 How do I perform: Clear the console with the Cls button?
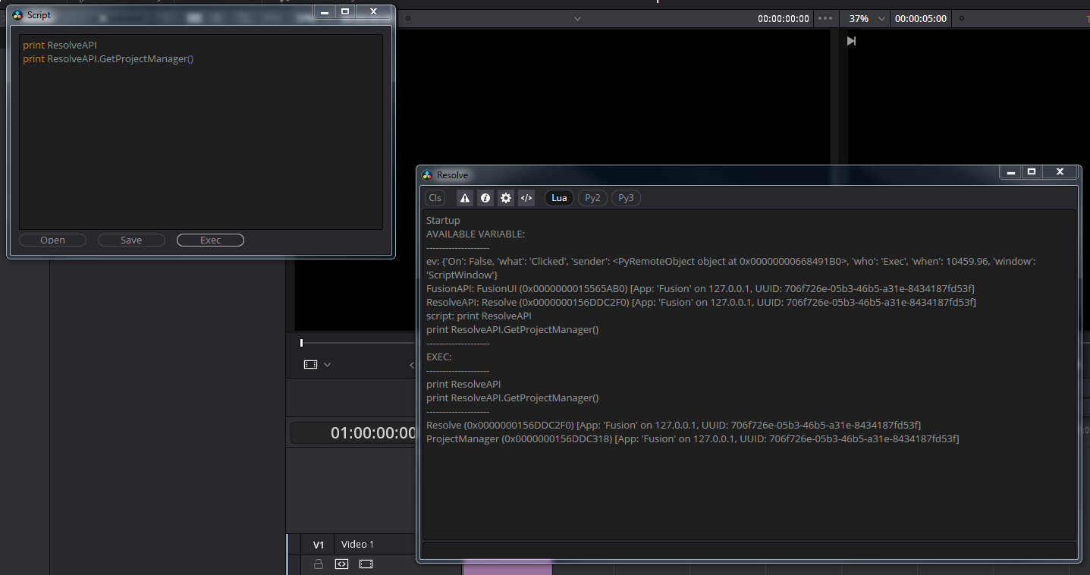coord(435,198)
